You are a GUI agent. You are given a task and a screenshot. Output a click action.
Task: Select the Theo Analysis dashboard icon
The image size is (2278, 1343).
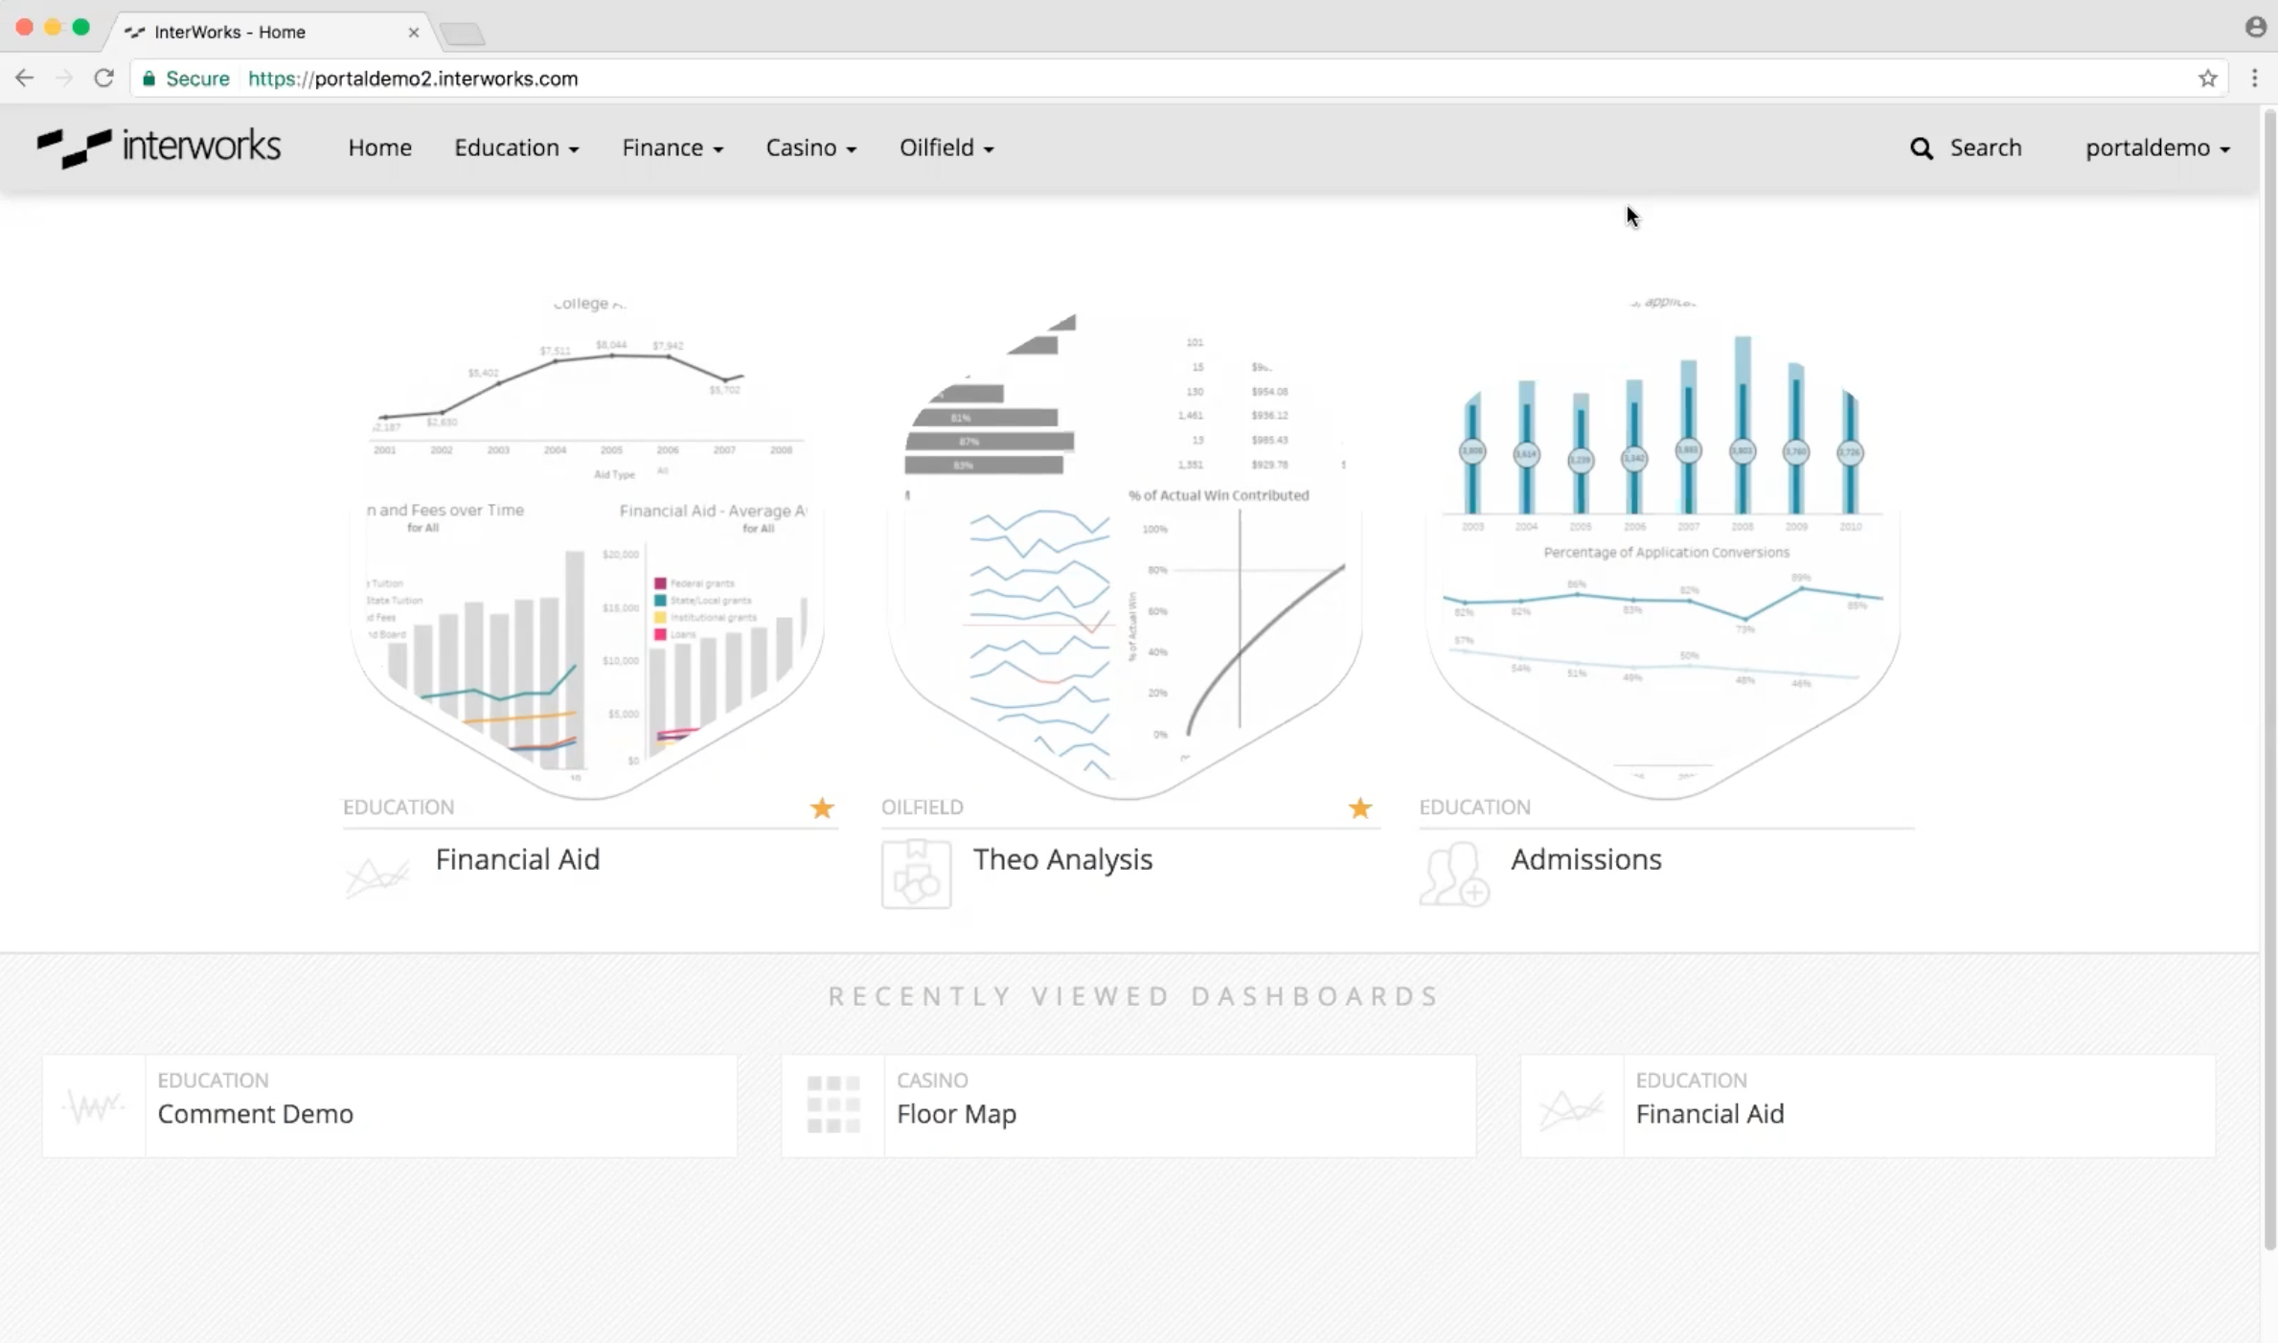(x=916, y=873)
